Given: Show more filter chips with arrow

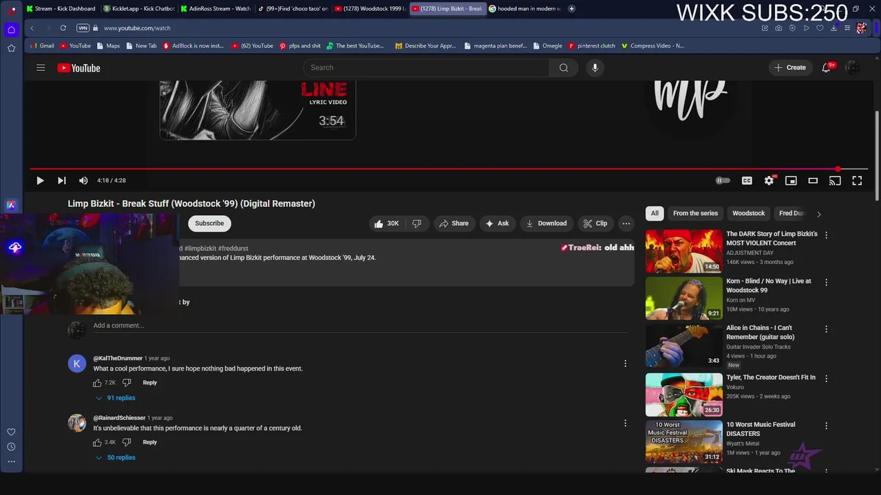Looking at the screenshot, I should click(x=818, y=214).
